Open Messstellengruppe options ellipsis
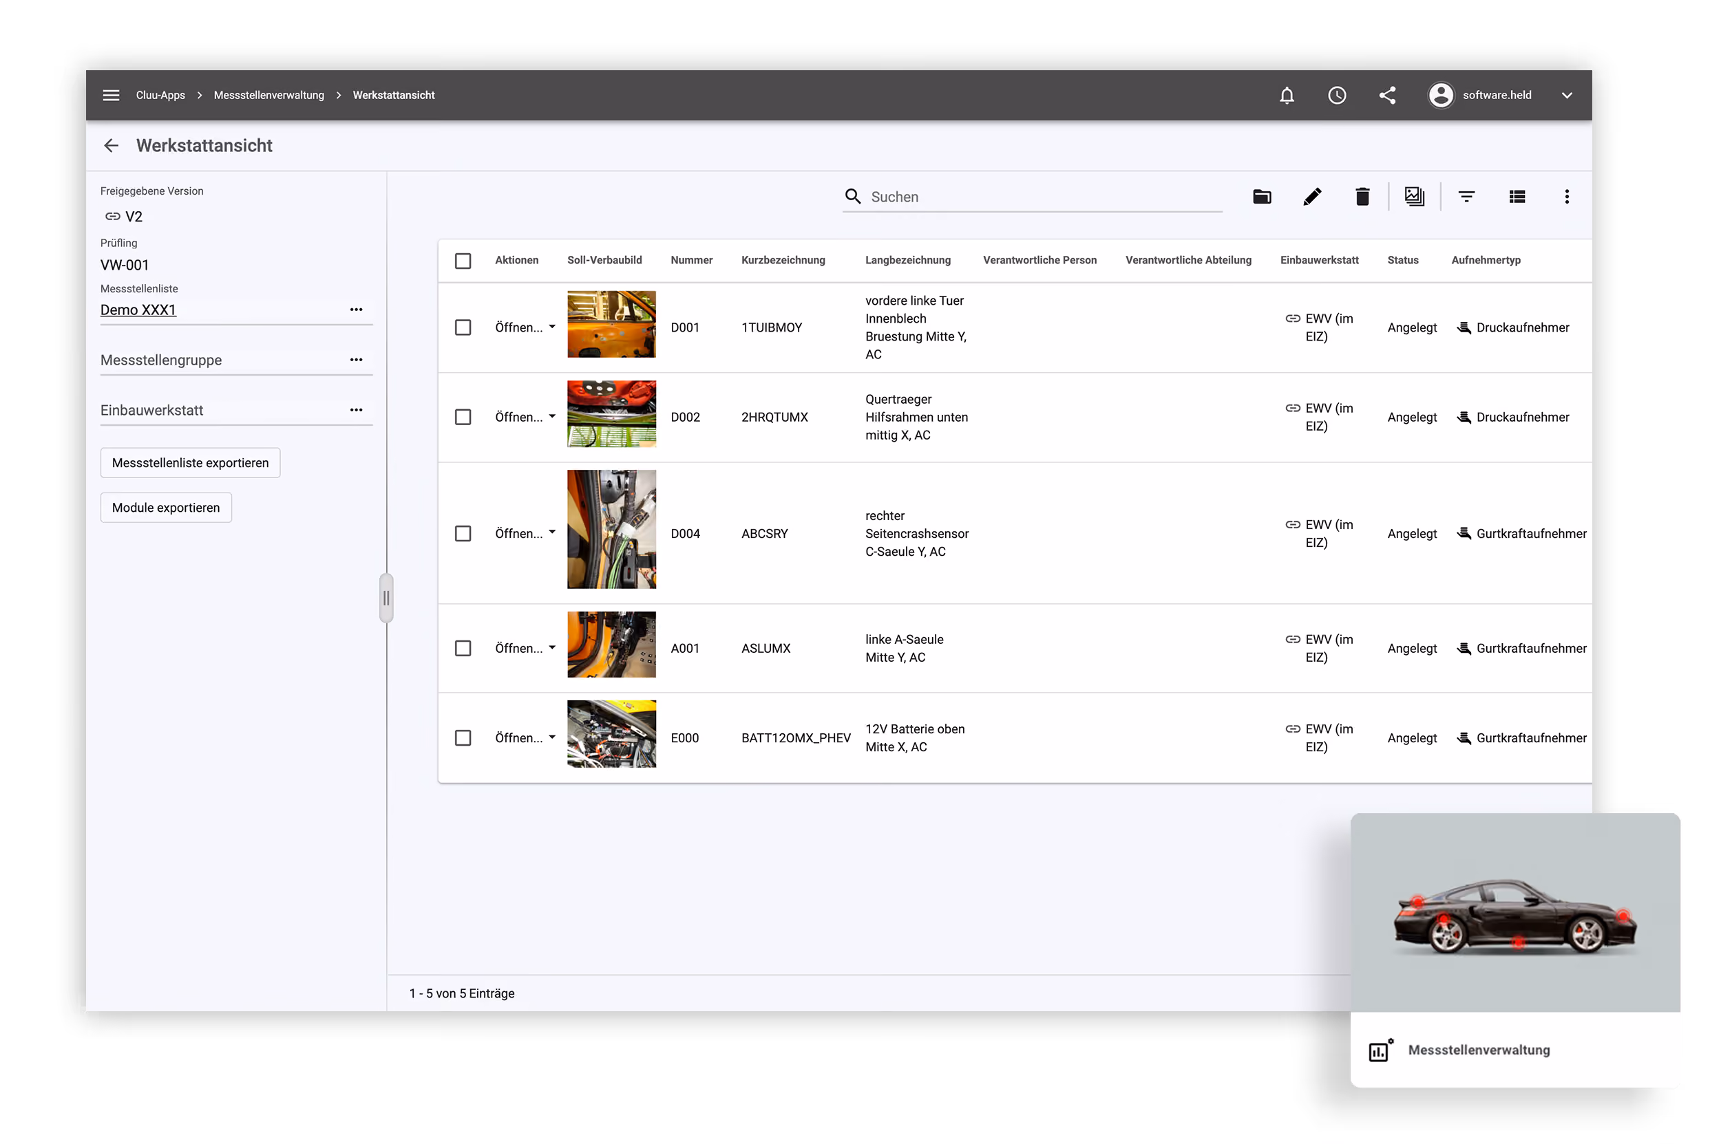Viewport: 1721px width, 1144px height. (x=356, y=360)
